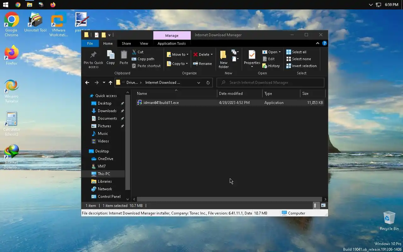The width and height of the screenshot is (403, 252).
Task: Expand the Delete options arrow
Action: [212, 54]
